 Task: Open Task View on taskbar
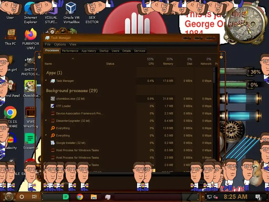[x=34, y=197]
